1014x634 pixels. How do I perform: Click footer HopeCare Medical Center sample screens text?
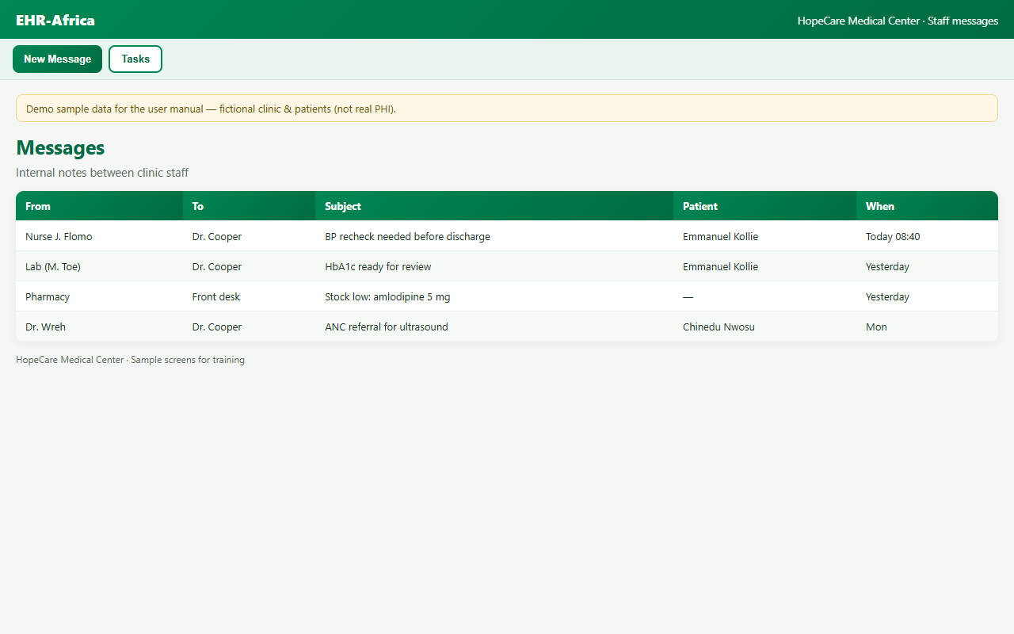pos(130,360)
